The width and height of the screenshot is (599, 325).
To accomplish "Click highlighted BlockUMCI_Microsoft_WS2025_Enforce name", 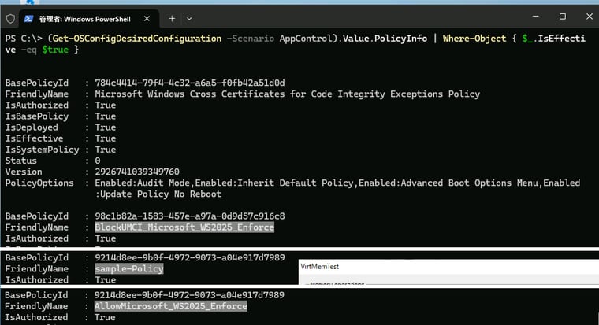I will 184,227.
